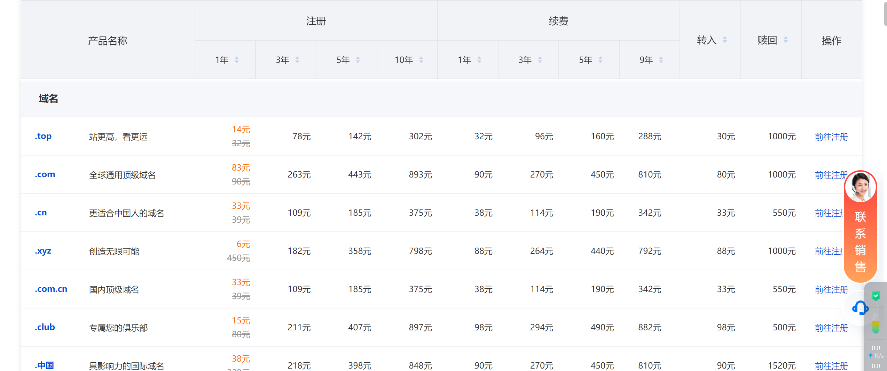The height and width of the screenshot is (371, 887).
Task: Sort by registration 1年 price
Action: pos(237,60)
